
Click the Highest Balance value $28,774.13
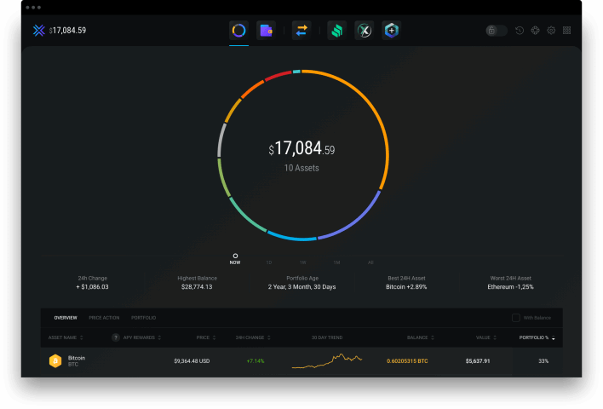pyautogui.click(x=197, y=286)
